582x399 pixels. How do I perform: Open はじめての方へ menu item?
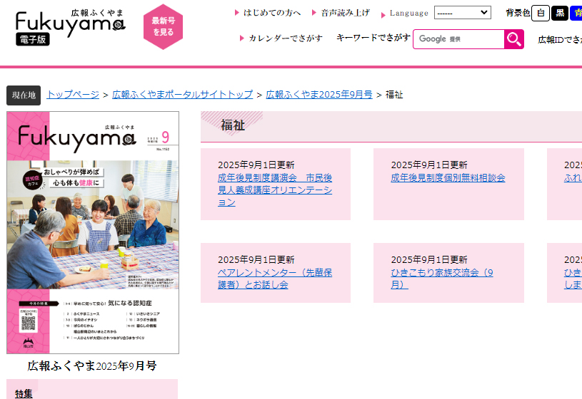click(x=271, y=13)
